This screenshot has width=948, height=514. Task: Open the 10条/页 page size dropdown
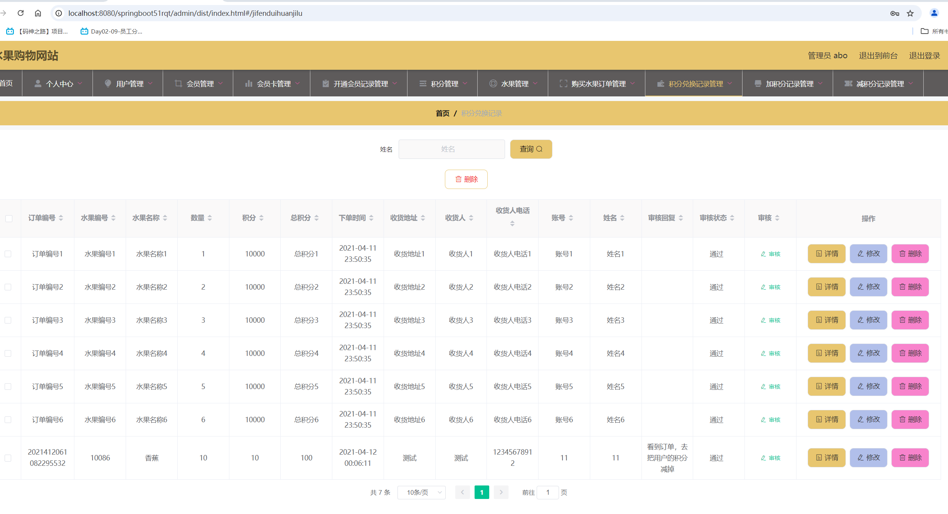(x=421, y=492)
